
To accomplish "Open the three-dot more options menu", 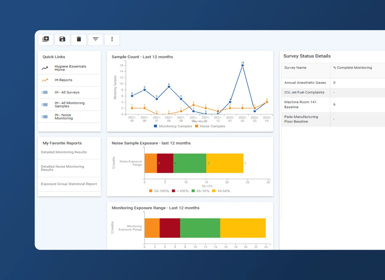I will [x=112, y=40].
